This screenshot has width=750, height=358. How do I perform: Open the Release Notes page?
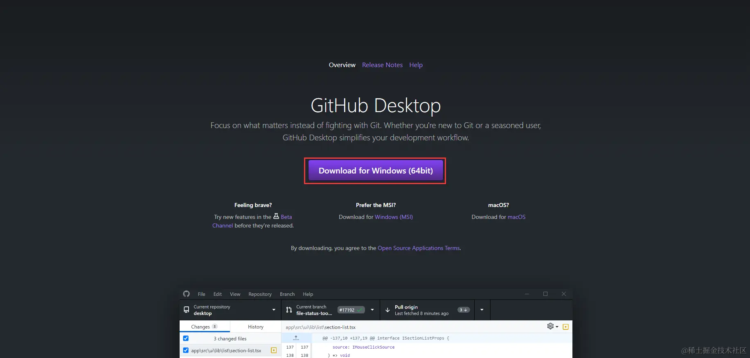(382, 65)
